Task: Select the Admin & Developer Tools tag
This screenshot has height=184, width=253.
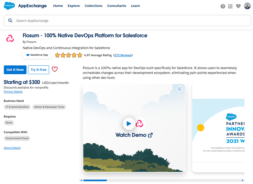Action: click(49, 107)
